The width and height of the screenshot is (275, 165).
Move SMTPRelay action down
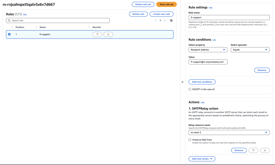265,150
